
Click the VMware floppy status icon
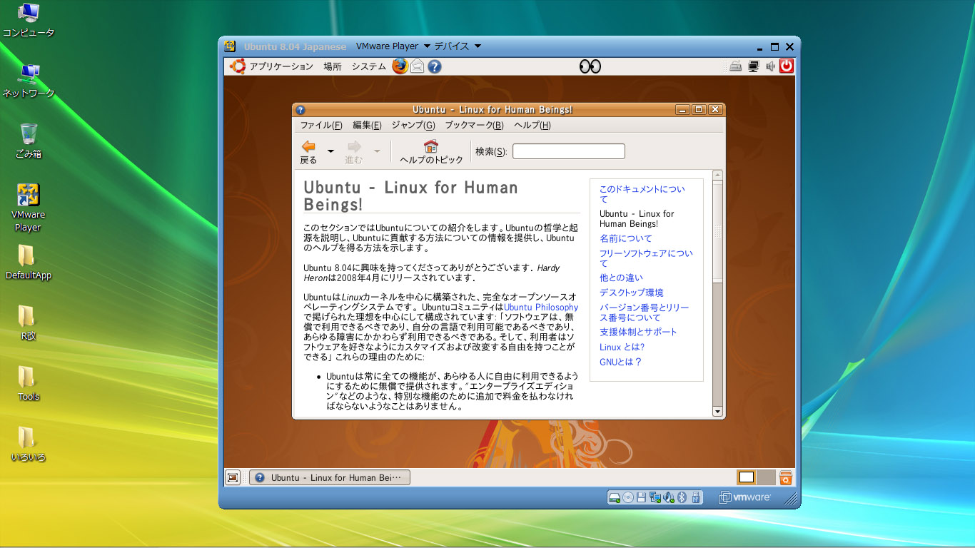(x=641, y=497)
